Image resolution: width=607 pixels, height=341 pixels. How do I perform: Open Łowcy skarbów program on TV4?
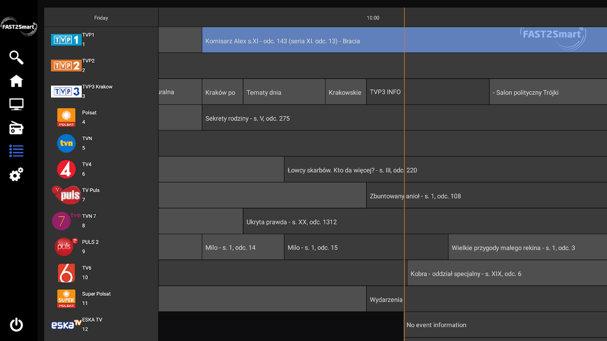445,169
